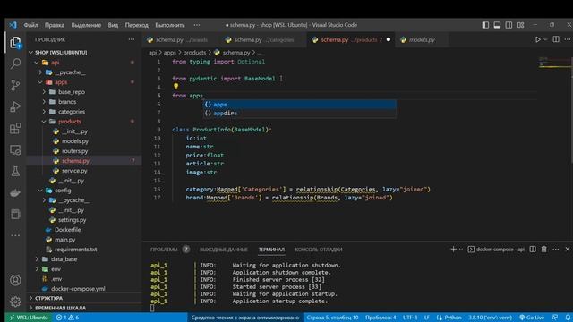Select the appdirs autocomplete suggestion
This screenshot has width=573, height=322.
pyautogui.click(x=300, y=114)
